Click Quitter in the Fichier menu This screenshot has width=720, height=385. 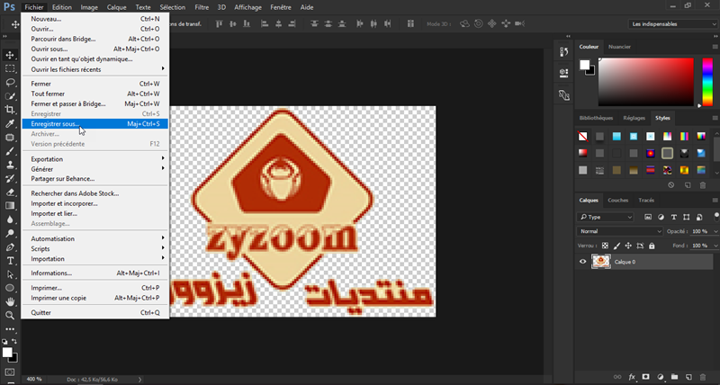(95, 312)
